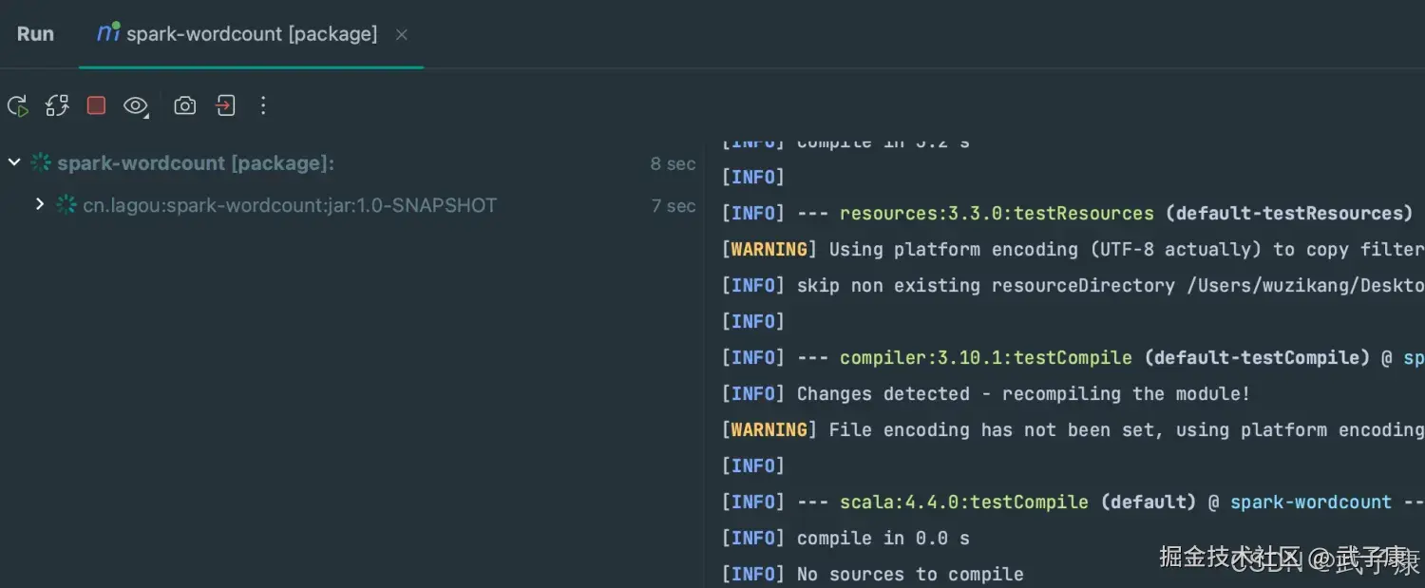
Task: Click 'resources:3.3.0:testResources' log text
Action: tap(997, 214)
